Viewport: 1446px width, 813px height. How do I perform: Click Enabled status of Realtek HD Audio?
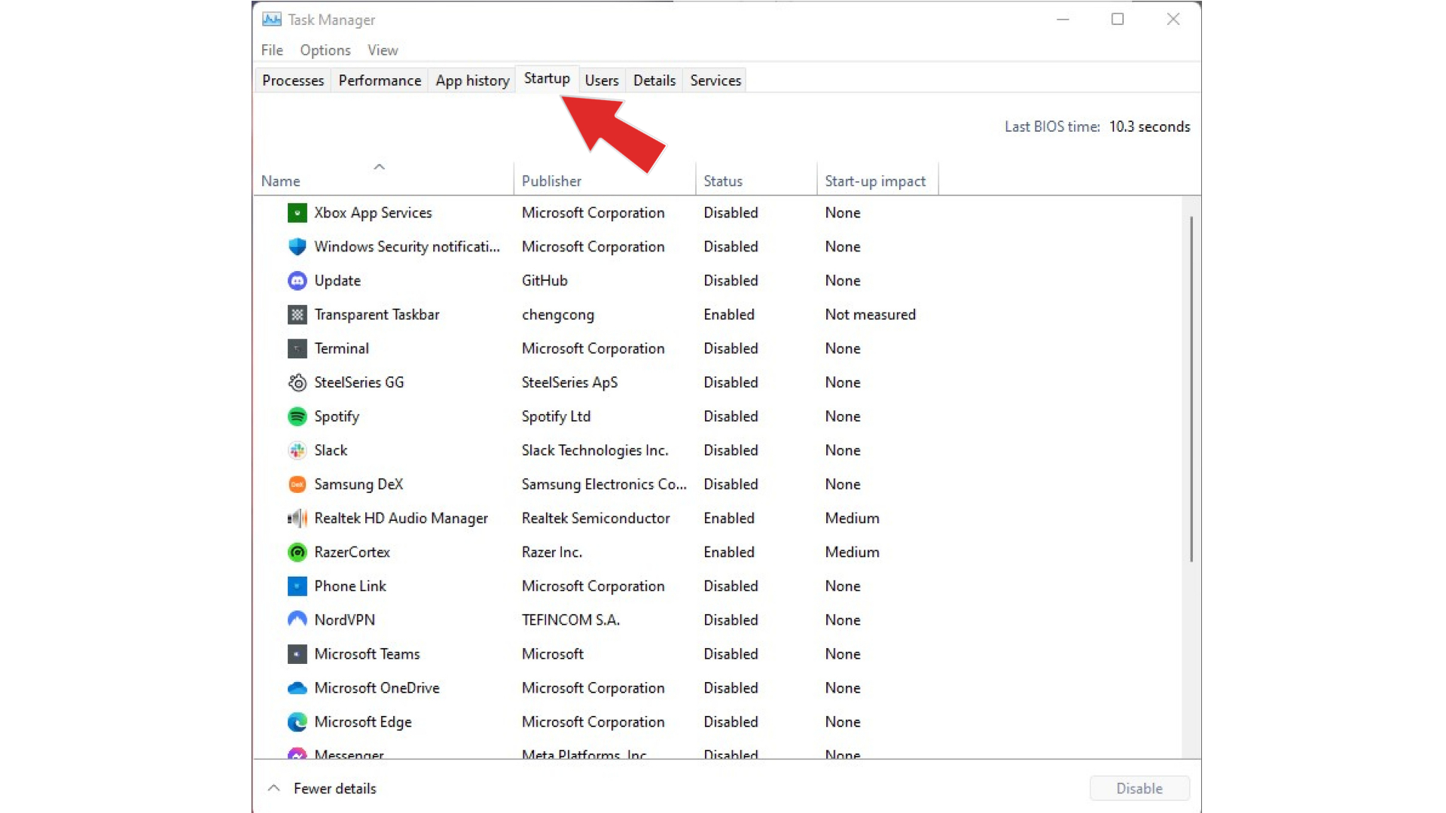coord(728,518)
